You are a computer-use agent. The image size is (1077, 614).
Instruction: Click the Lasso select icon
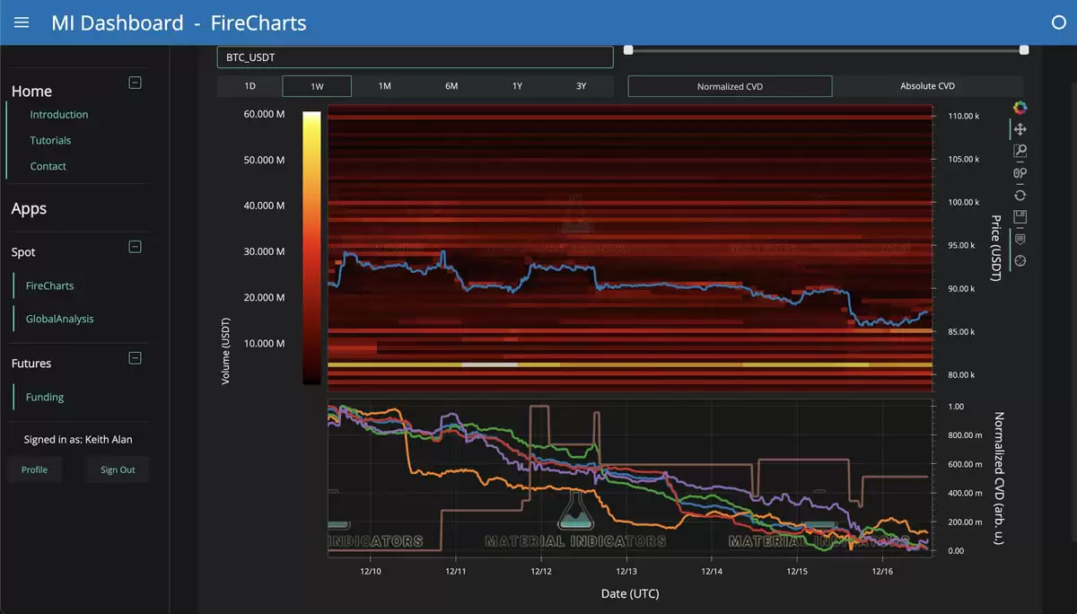click(x=1020, y=172)
